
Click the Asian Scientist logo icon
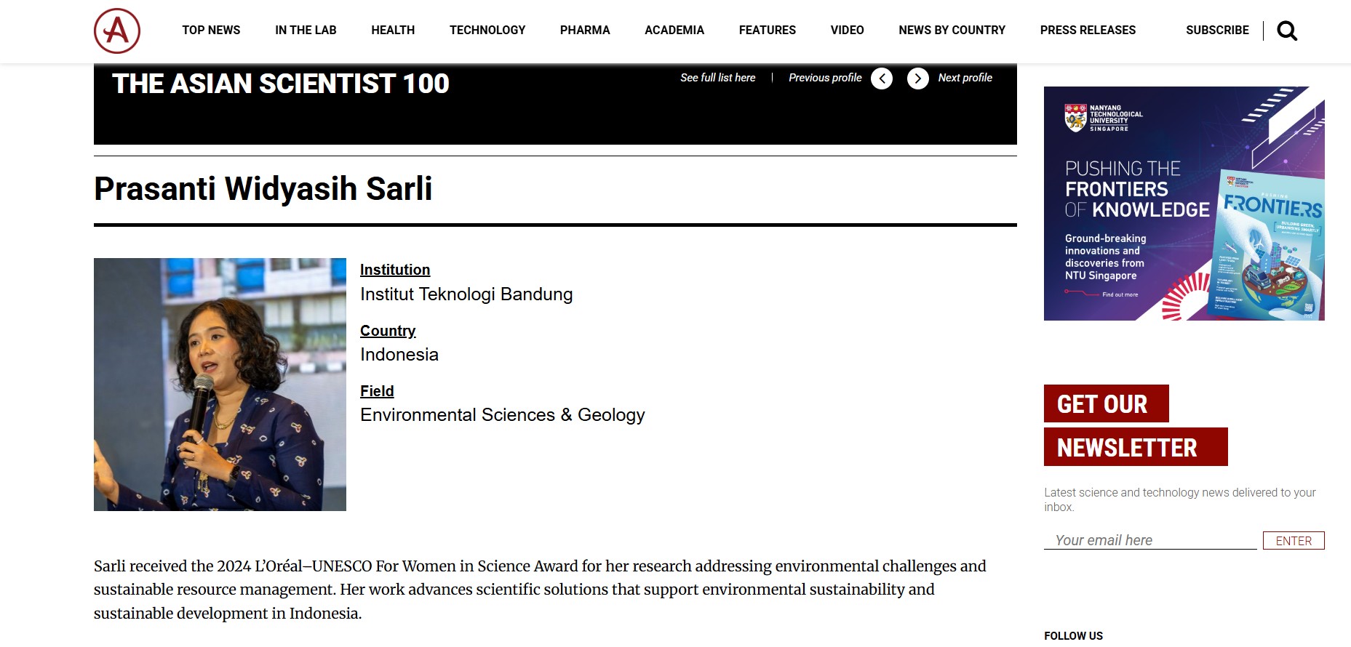pos(117,31)
